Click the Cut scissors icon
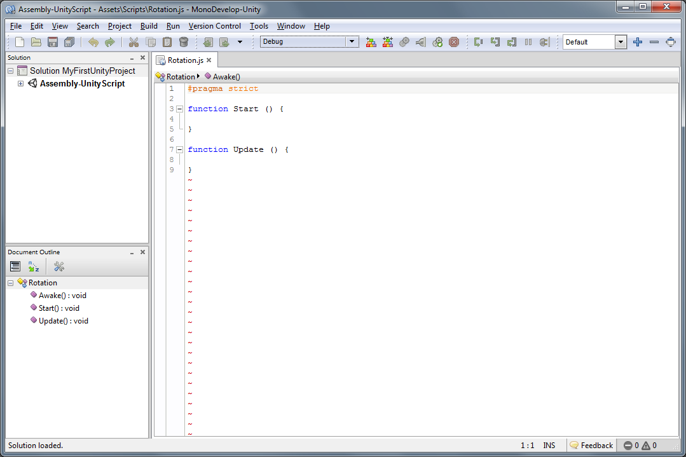 tap(134, 42)
